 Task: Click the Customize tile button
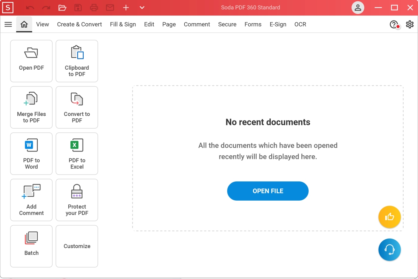click(77, 246)
